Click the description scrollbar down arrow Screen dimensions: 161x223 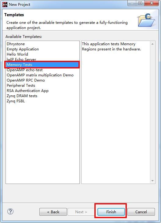[x=152, y=181]
